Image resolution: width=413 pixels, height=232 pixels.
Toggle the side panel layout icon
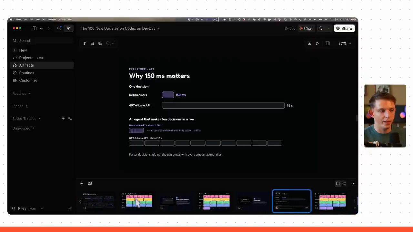[x=327, y=43]
